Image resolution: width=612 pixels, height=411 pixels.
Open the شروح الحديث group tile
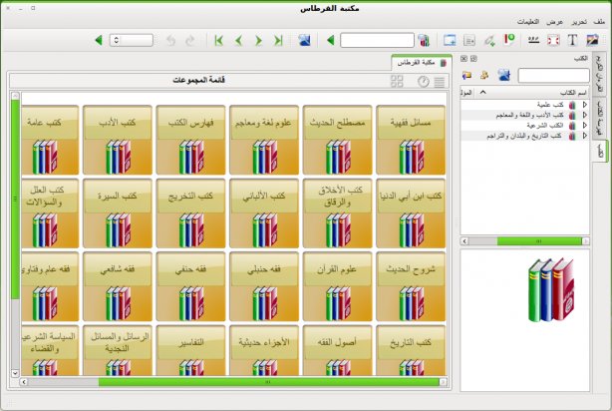(x=411, y=286)
